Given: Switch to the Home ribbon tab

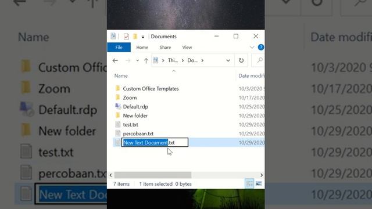Looking at the screenshot, I should point(142,48).
